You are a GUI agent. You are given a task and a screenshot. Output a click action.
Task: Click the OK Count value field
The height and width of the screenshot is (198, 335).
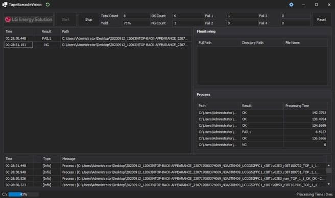pos(188,16)
